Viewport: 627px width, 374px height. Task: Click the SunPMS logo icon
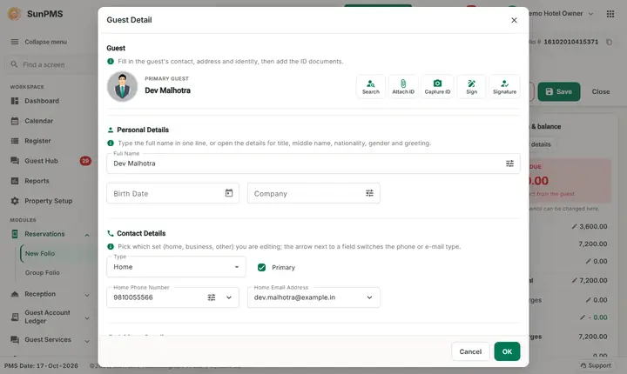coord(15,14)
